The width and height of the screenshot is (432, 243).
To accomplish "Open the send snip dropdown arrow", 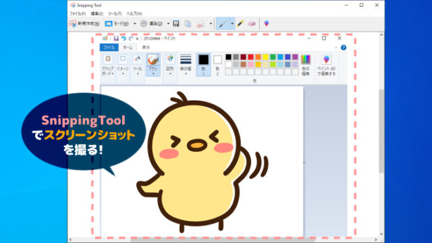I will 211,24.
